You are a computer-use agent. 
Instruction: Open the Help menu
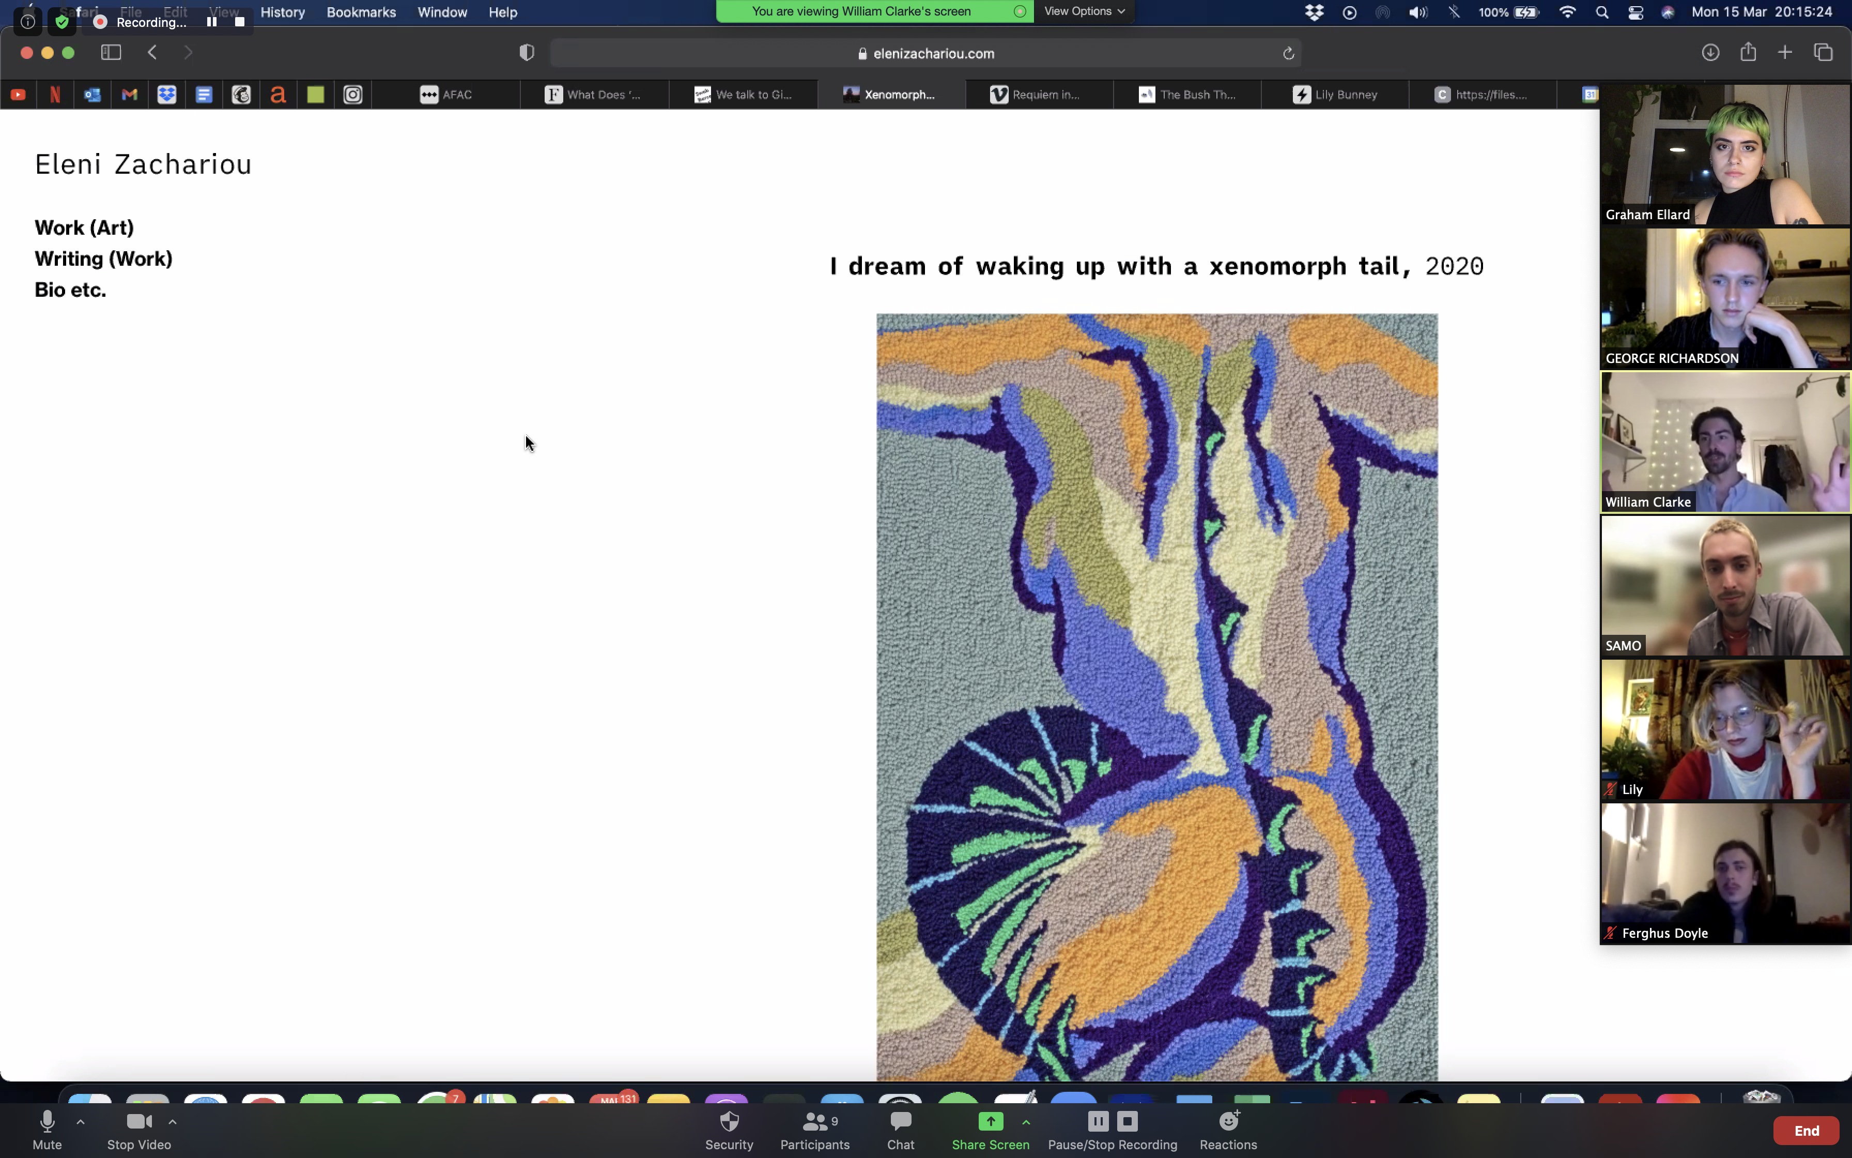503,12
